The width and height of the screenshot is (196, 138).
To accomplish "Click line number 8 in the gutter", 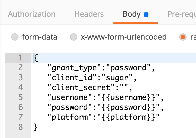I will click(x=20, y=127).
